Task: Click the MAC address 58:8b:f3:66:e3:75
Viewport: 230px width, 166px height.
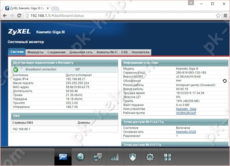Action: 78,87
